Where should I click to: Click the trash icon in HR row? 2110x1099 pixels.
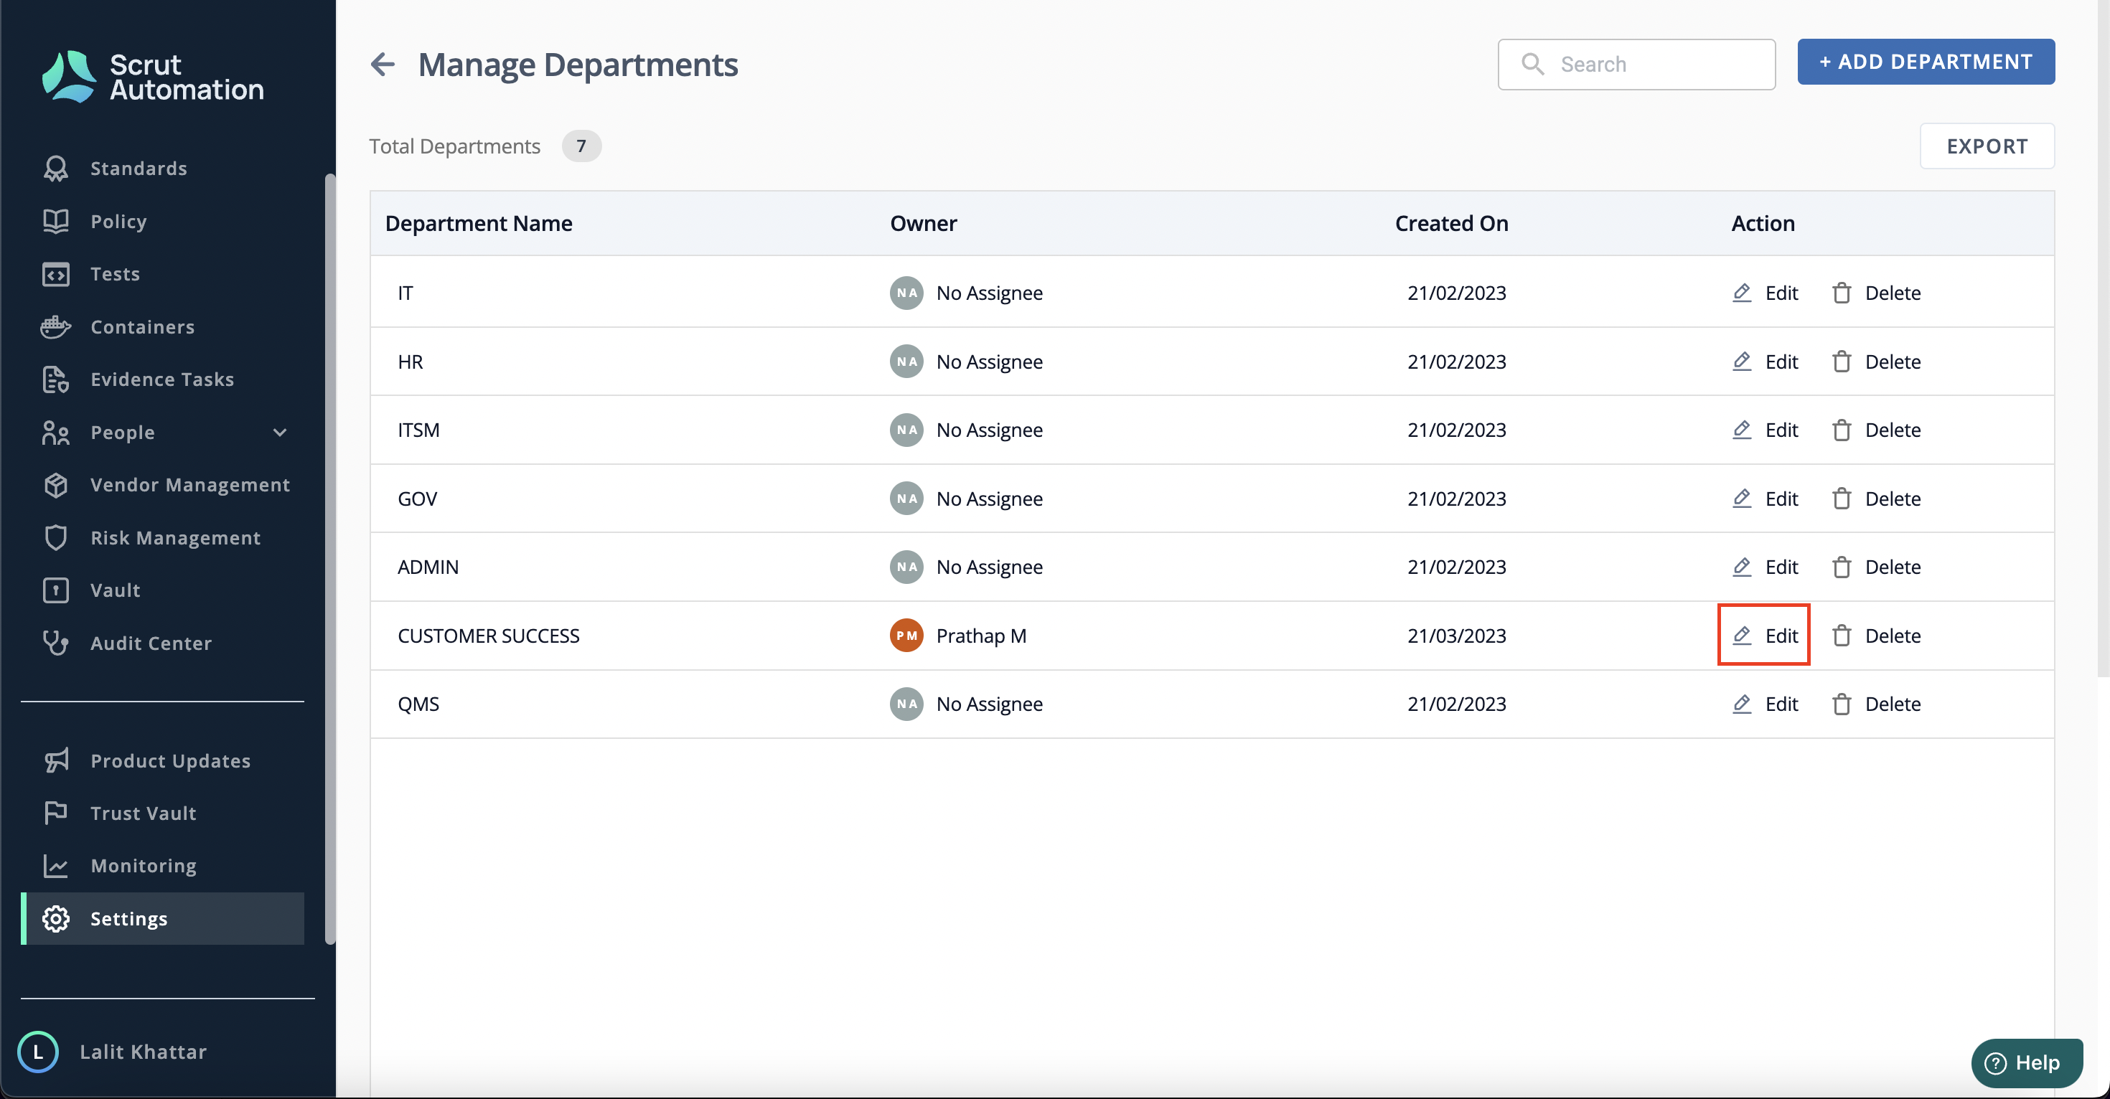coord(1842,361)
